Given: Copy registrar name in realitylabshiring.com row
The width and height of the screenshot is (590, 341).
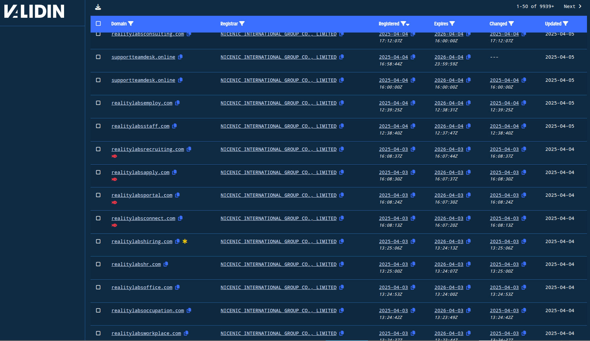Looking at the screenshot, I should [342, 241].
